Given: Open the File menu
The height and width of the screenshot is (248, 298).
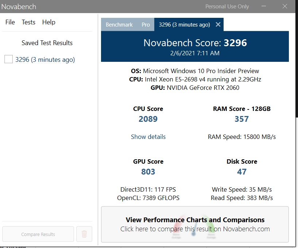Looking at the screenshot, I should (10, 22).
